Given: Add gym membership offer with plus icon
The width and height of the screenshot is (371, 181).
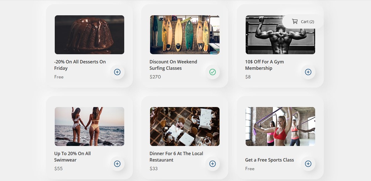Looking at the screenshot, I should click(x=308, y=72).
